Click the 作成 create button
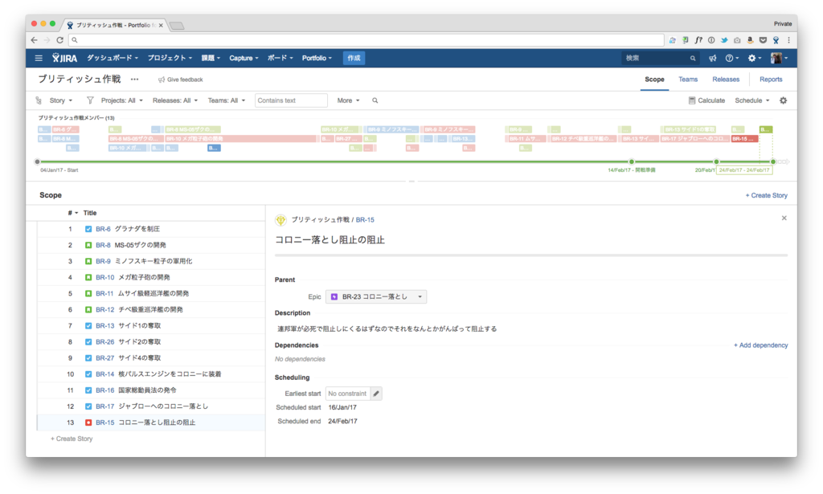The height and width of the screenshot is (494, 823). click(354, 58)
